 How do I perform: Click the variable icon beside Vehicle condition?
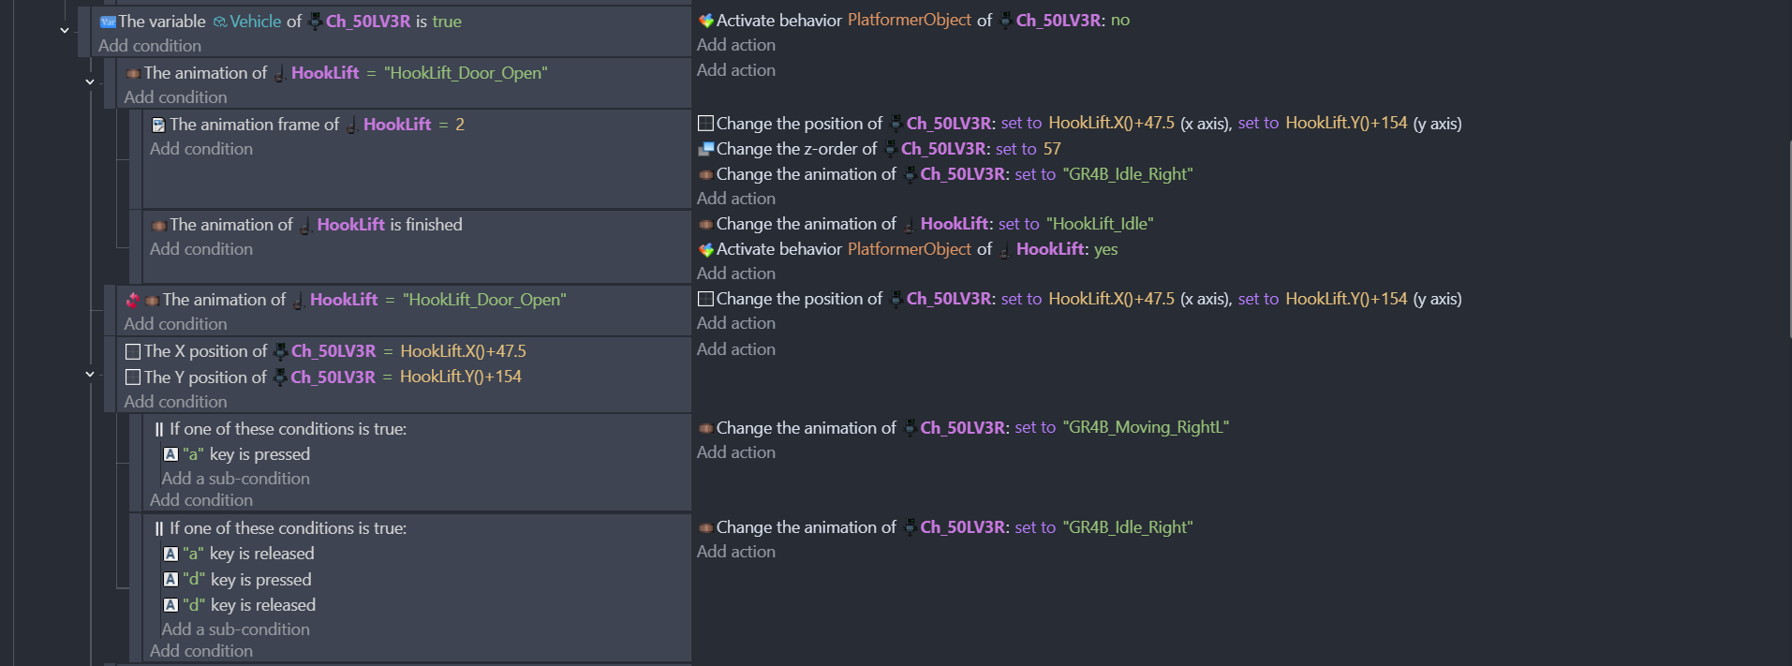tap(108, 22)
